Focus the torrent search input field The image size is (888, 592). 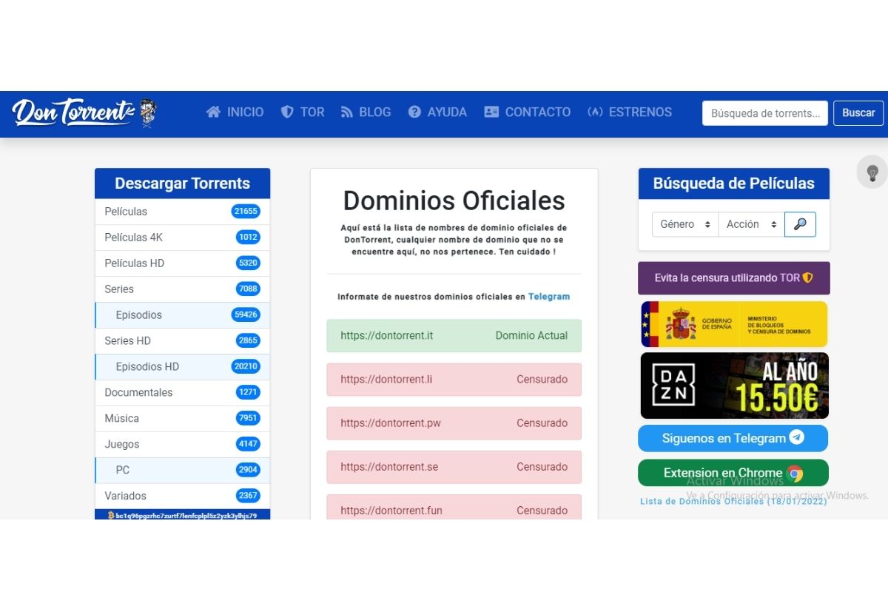765,113
